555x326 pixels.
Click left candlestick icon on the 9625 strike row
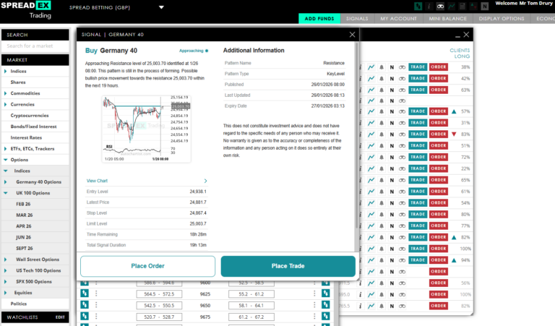pos(85,293)
